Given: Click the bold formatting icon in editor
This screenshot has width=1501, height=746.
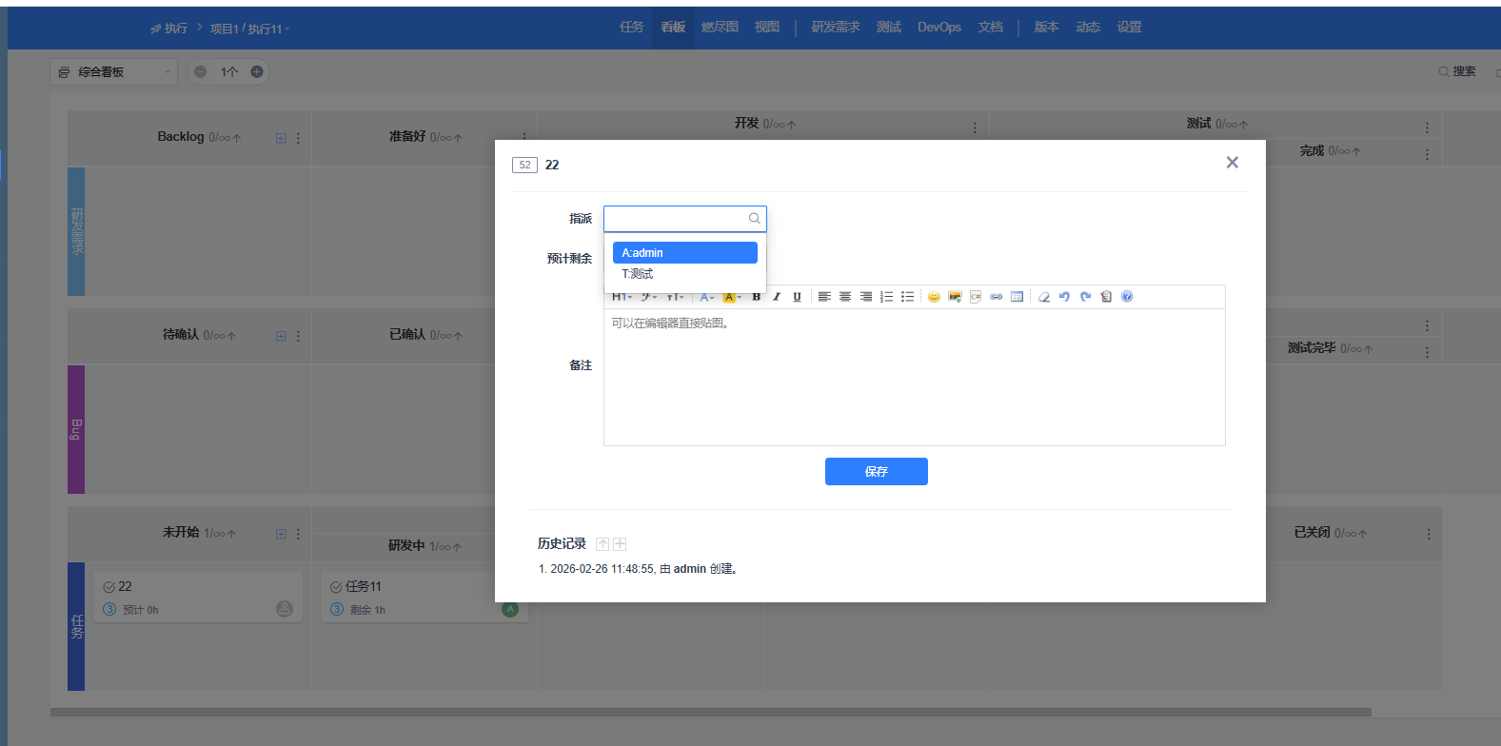Looking at the screenshot, I should tap(757, 297).
